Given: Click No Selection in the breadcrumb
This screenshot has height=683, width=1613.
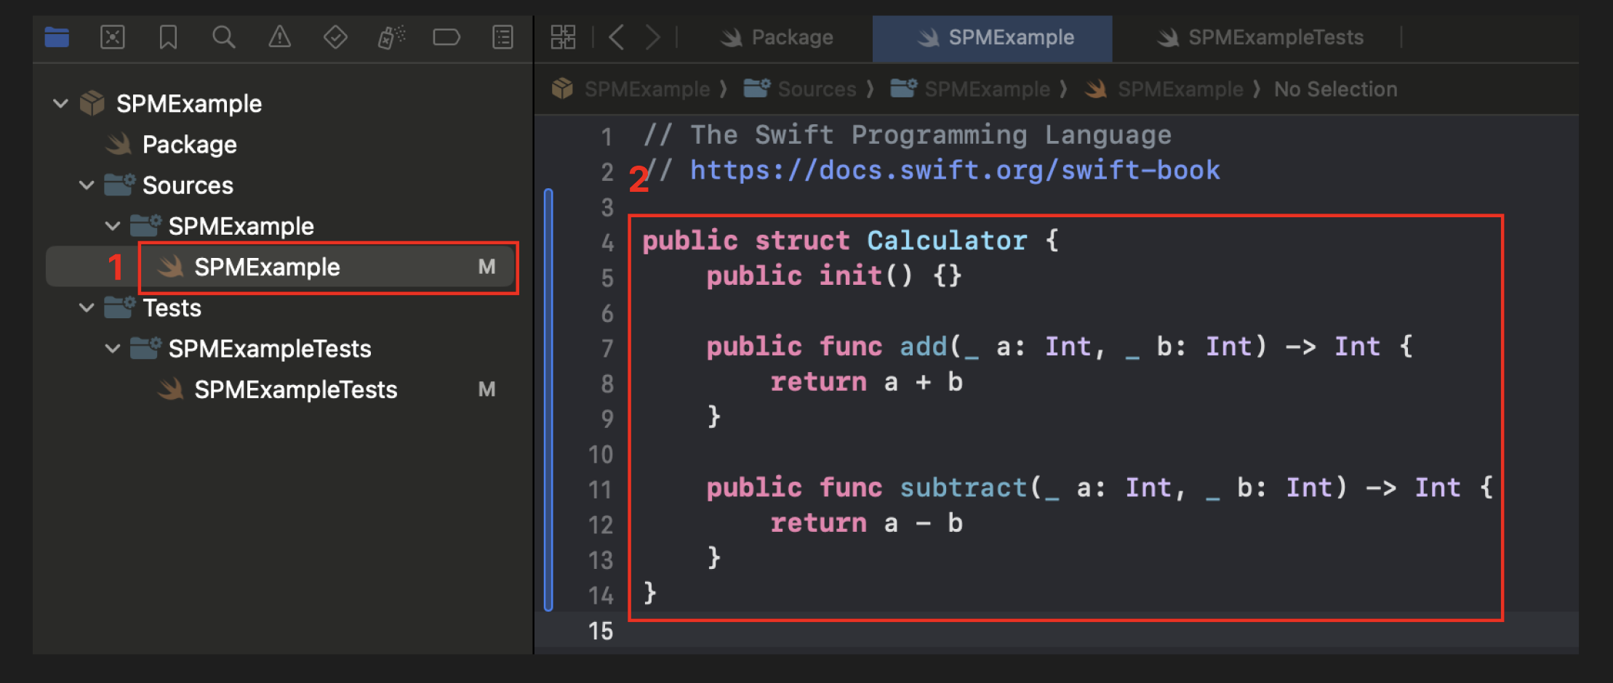Looking at the screenshot, I should (x=1336, y=89).
